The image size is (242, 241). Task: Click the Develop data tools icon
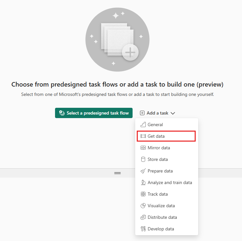tap(143, 229)
